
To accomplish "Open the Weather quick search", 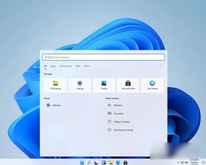I will pyautogui.click(x=118, y=105).
